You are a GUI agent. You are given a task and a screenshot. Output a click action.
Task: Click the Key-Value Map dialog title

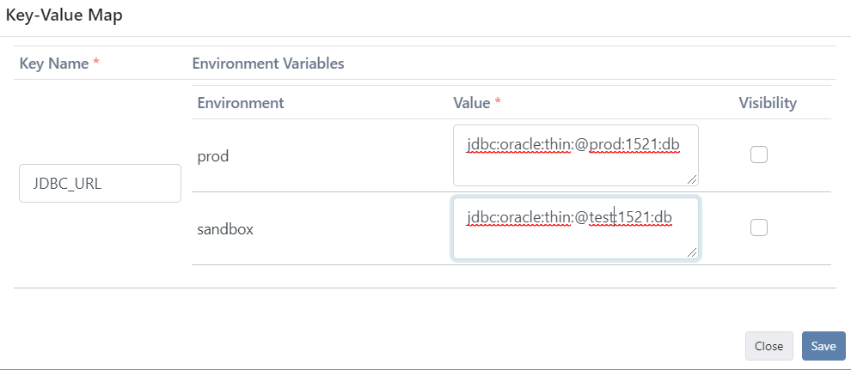pyautogui.click(x=64, y=15)
